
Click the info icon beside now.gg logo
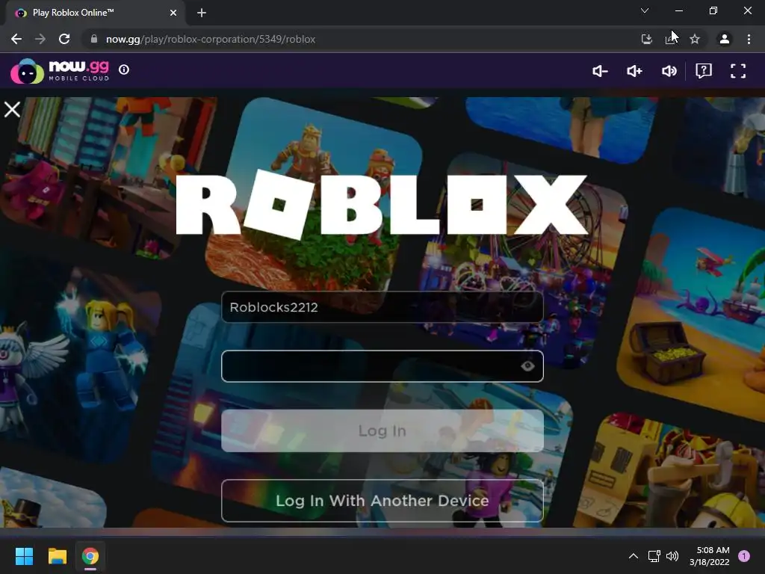tap(124, 70)
